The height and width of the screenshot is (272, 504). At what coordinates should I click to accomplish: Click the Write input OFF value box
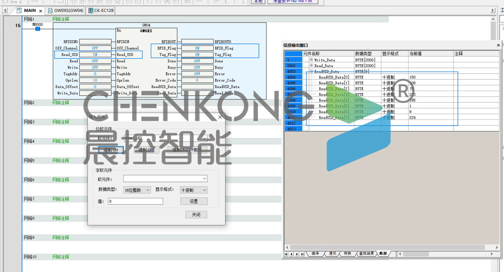click(95, 68)
